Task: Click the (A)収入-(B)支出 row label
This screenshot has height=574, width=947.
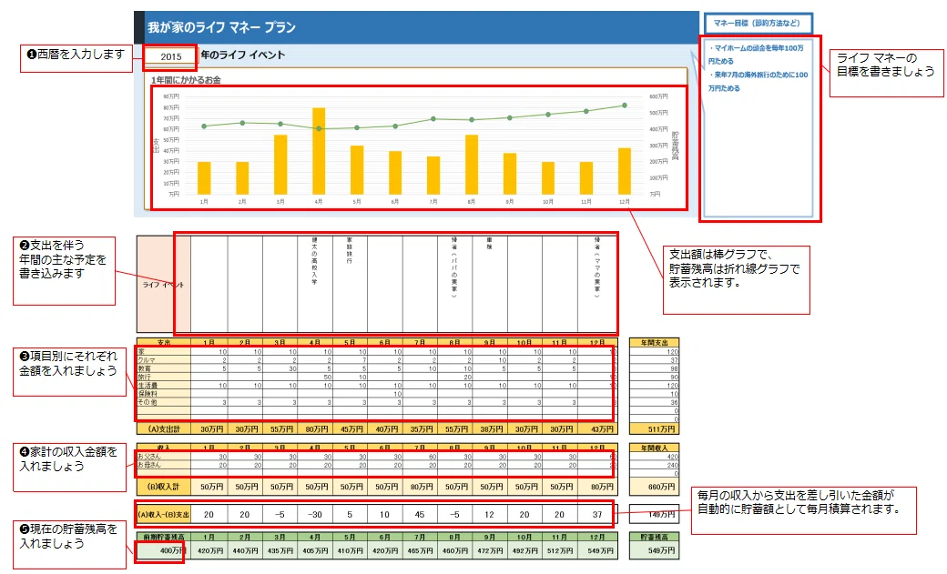Action: pos(164,515)
